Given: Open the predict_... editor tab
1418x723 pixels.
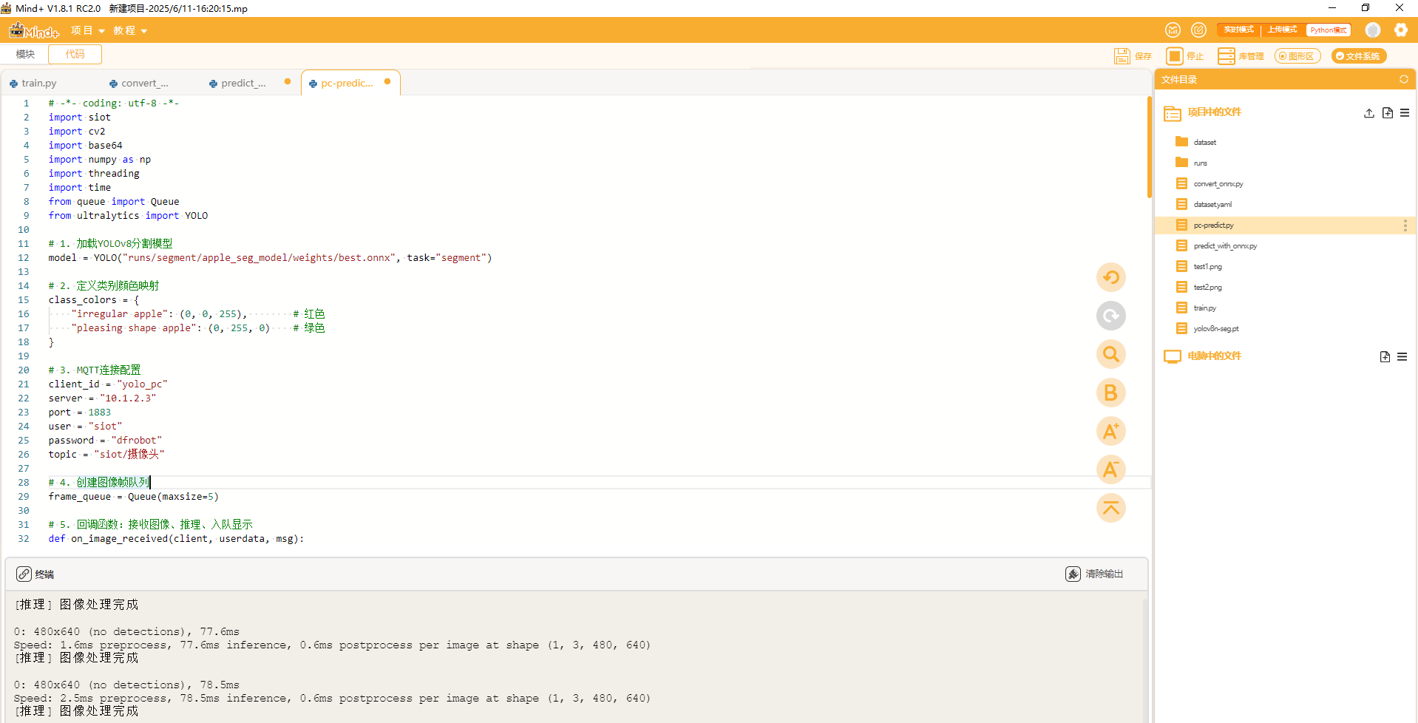Looking at the screenshot, I should (x=243, y=84).
